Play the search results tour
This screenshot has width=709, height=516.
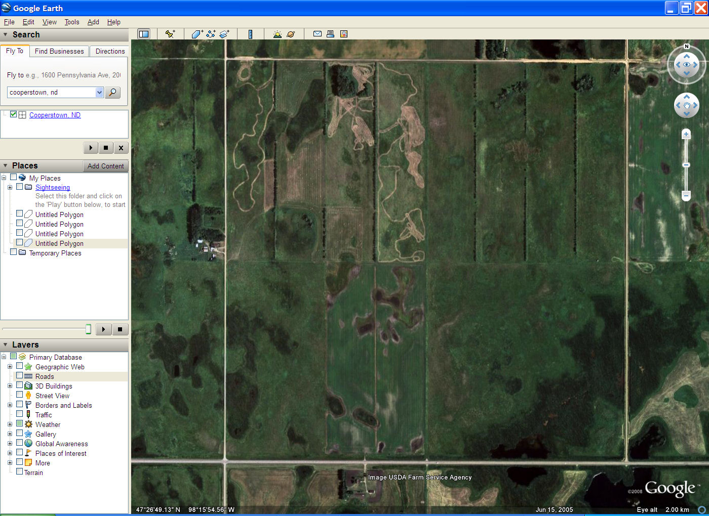click(91, 148)
